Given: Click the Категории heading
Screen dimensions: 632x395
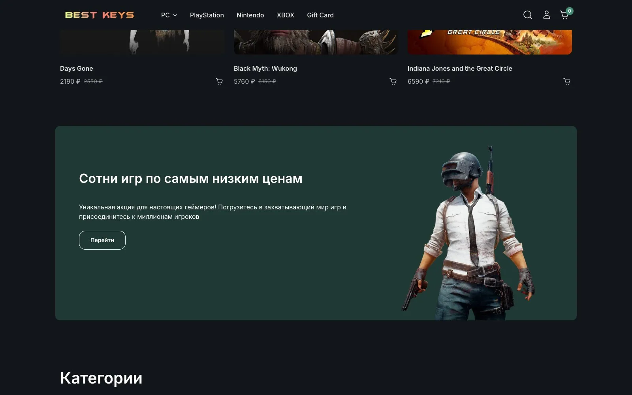Looking at the screenshot, I should tap(101, 378).
